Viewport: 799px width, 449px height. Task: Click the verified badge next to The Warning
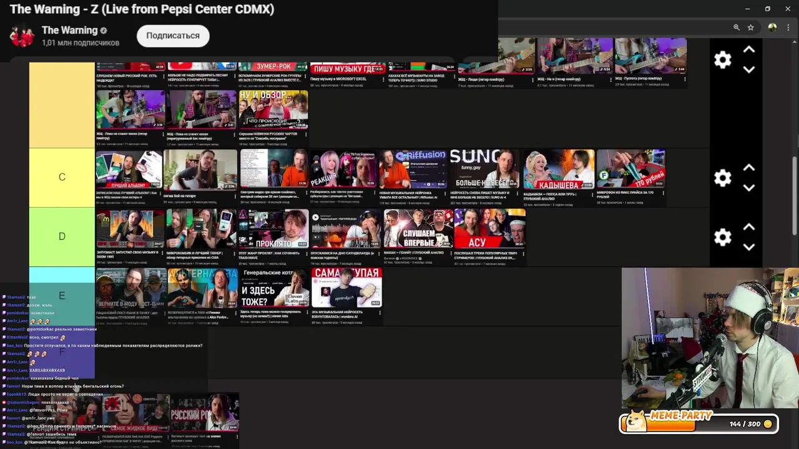click(104, 31)
